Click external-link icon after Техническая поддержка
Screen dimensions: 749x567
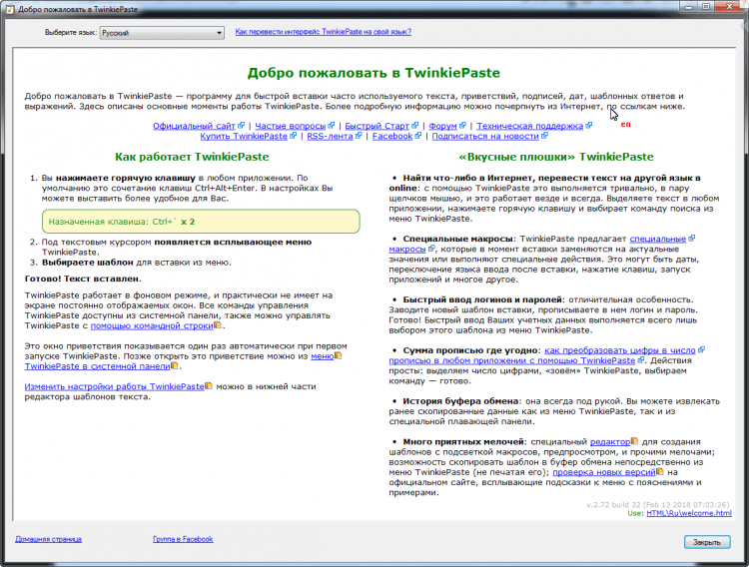coord(589,125)
